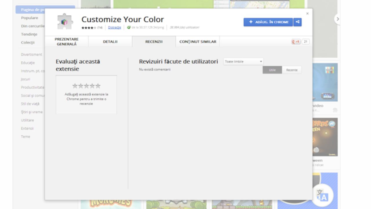This screenshot has width=371, height=209.
Task: Rate the extension five stars
Action: (x=99, y=85)
